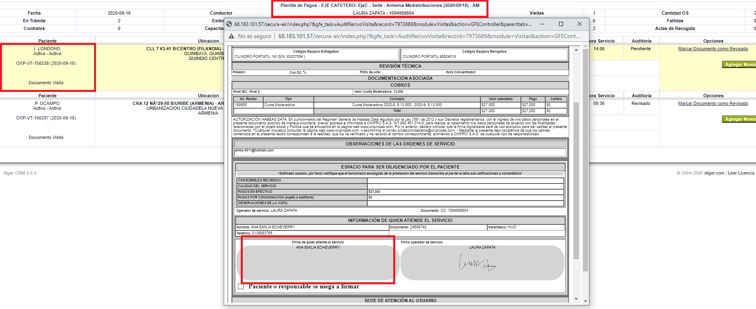
Task: Close the popup browser window
Action: tap(580, 24)
